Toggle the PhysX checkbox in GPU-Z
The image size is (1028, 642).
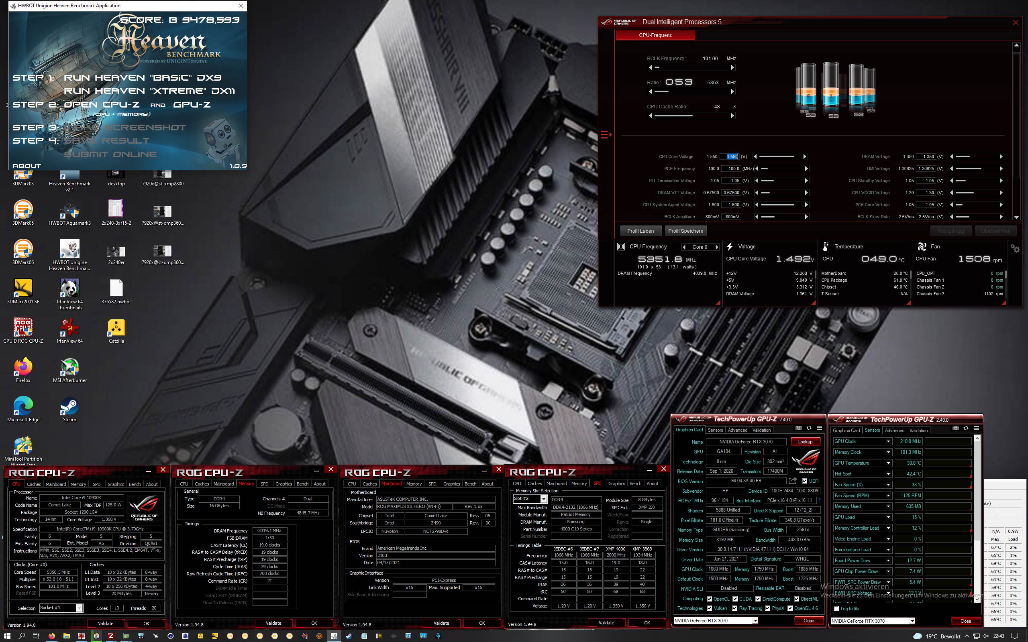pos(768,608)
